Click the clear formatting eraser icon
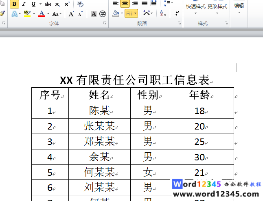 tap(80, 4)
